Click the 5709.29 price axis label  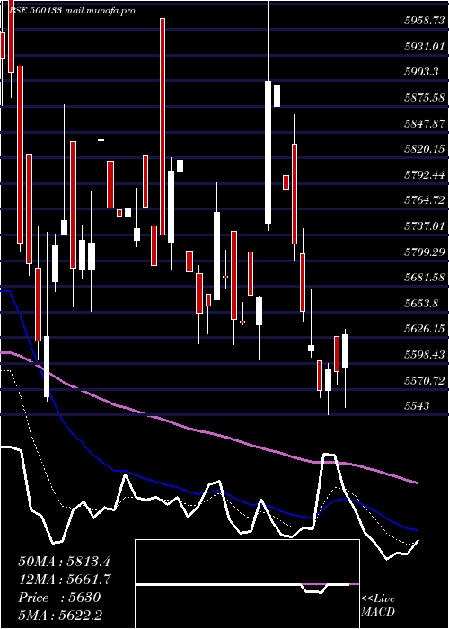(x=425, y=252)
